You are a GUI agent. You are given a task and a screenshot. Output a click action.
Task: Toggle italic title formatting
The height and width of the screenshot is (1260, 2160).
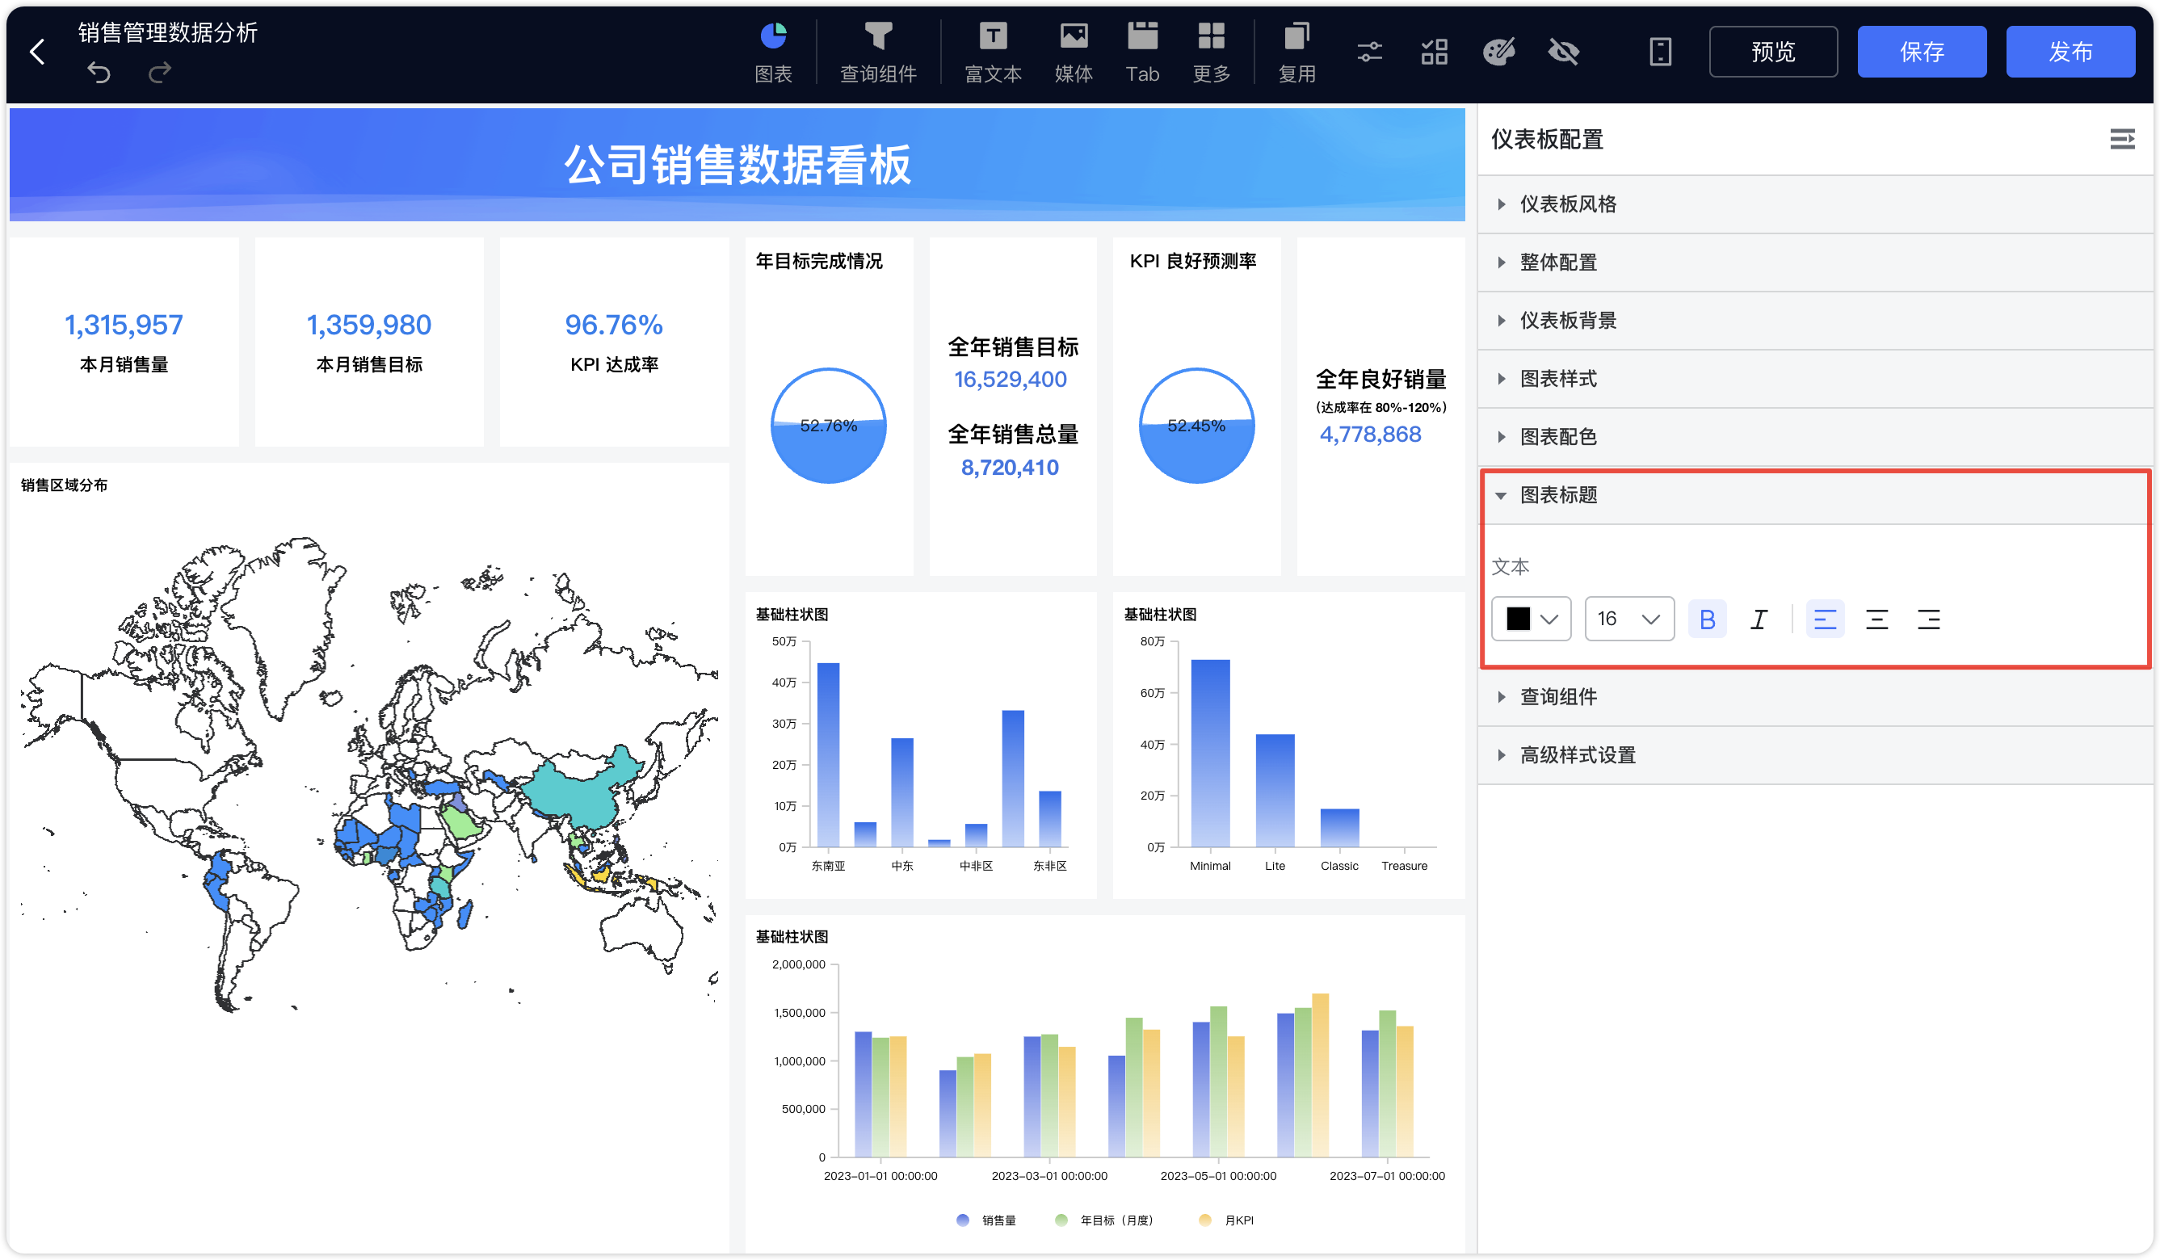(x=1759, y=619)
